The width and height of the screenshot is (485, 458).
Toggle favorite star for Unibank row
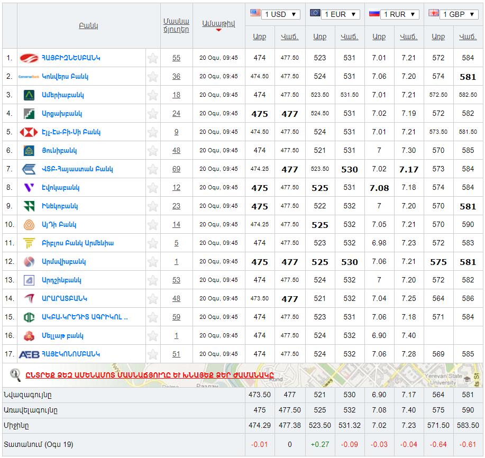[153, 151]
